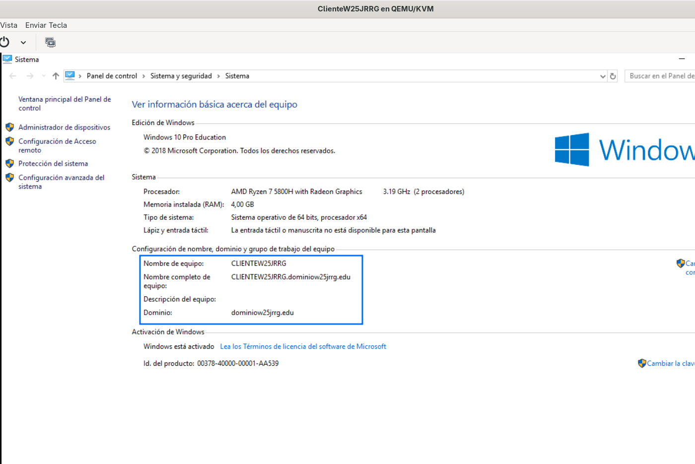Click the Lápiz y entrada táctil label
The height and width of the screenshot is (464, 695).
click(176, 230)
